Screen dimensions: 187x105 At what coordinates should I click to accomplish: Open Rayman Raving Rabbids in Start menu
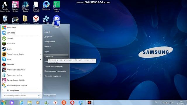coord(21,80)
